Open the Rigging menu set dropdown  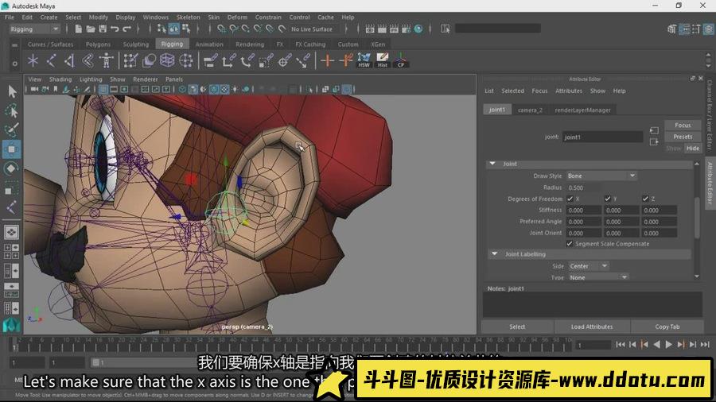pyautogui.click(x=35, y=29)
